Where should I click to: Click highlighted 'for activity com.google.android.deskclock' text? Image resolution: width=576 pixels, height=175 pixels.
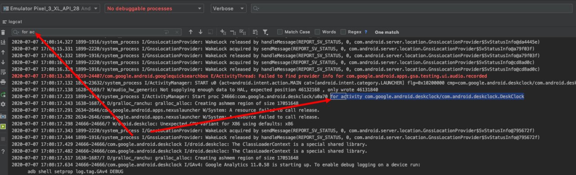click(427, 97)
